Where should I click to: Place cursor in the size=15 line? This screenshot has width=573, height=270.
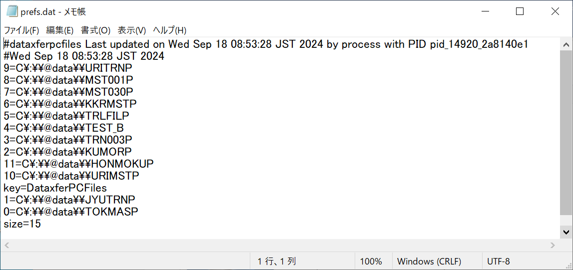point(22,224)
